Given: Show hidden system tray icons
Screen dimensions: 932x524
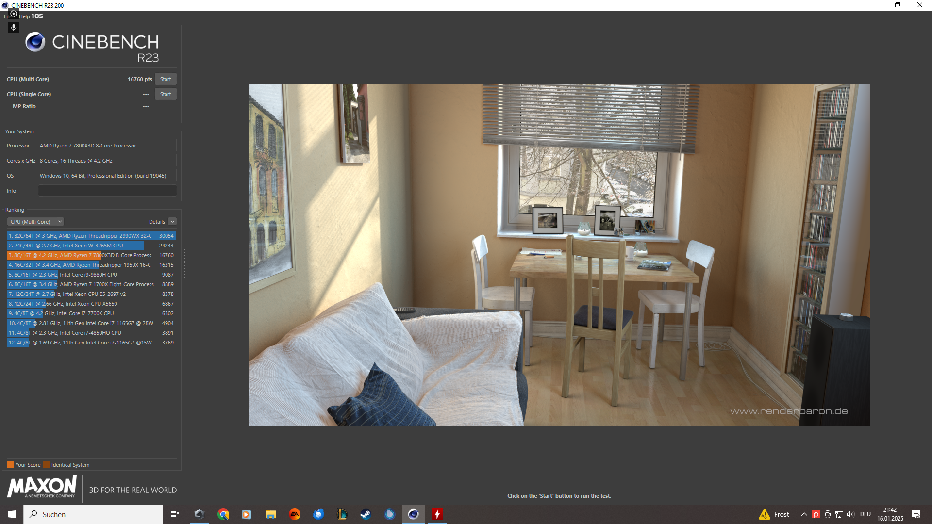Looking at the screenshot, I should [804, 514].
